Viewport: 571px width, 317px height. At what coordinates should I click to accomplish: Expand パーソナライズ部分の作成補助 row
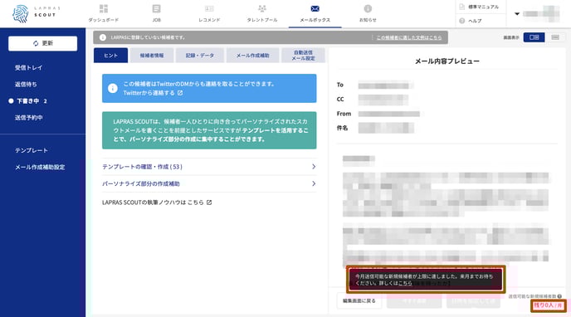(209, 183)
